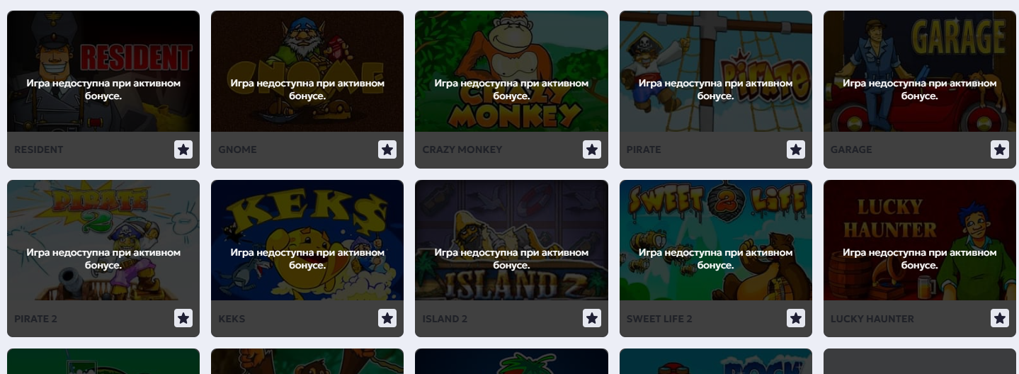Open the Pirate game thumbnail
The image size is (1019, 374).
pyautogui.click(x=716, y=71)
